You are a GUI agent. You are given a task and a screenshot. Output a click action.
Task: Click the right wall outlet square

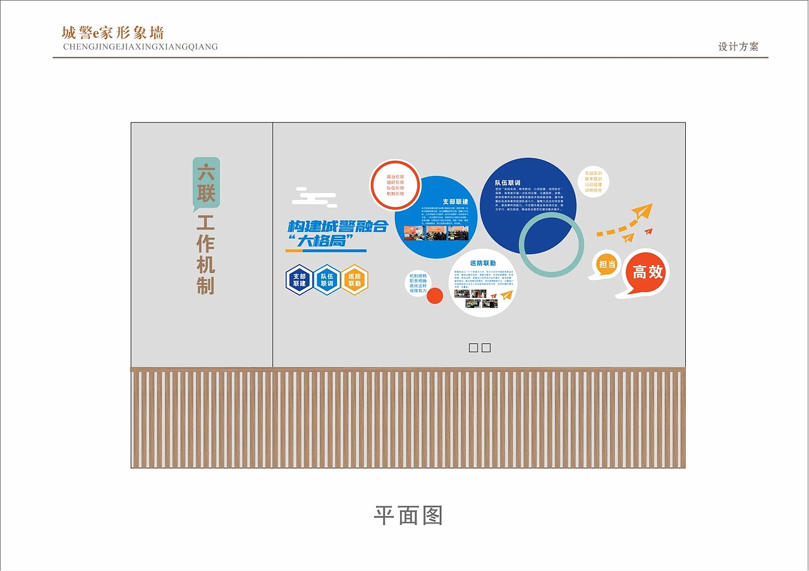click(x=486, y=348)
